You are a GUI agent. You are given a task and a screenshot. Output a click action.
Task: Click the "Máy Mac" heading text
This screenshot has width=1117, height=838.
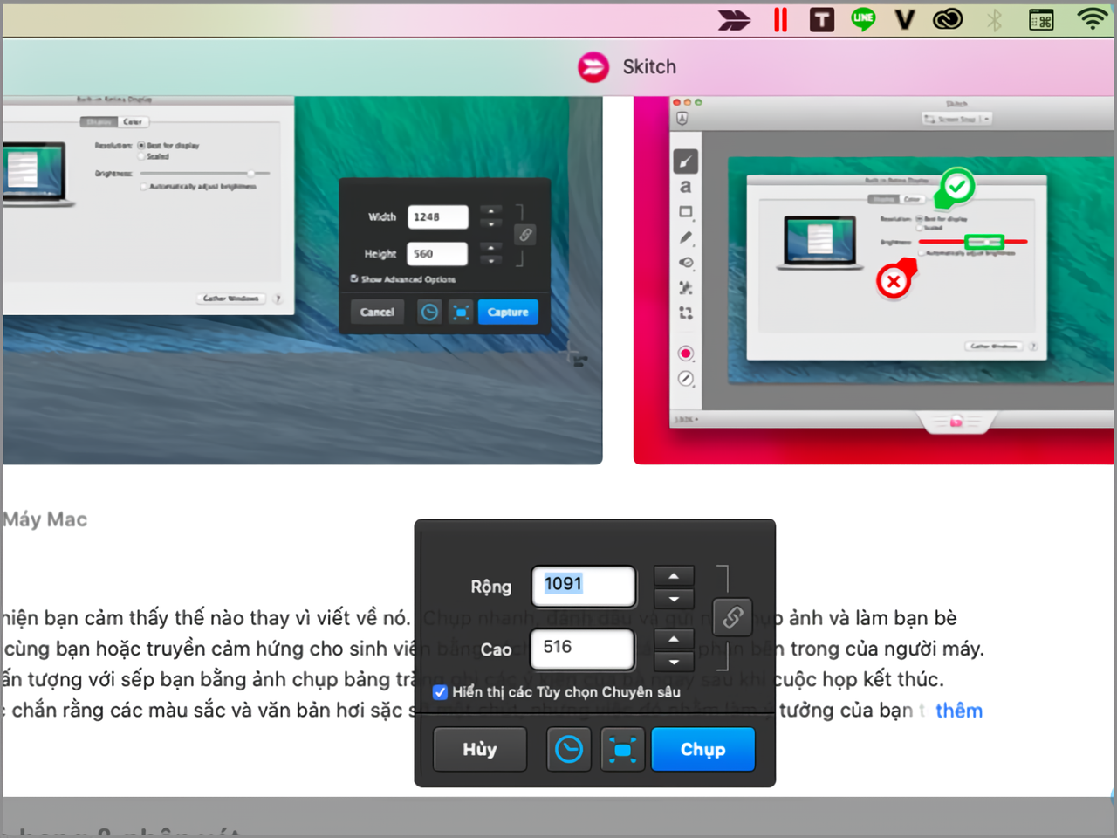(45, 519)
